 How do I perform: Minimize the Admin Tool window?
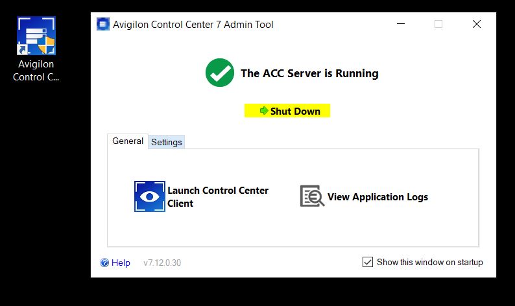(401, 25)
